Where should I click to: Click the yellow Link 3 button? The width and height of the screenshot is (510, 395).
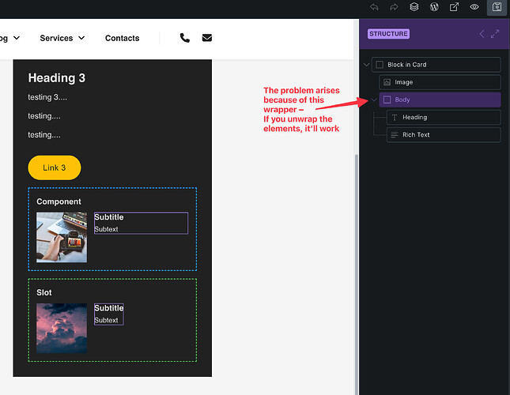click(x=55, y=167)
